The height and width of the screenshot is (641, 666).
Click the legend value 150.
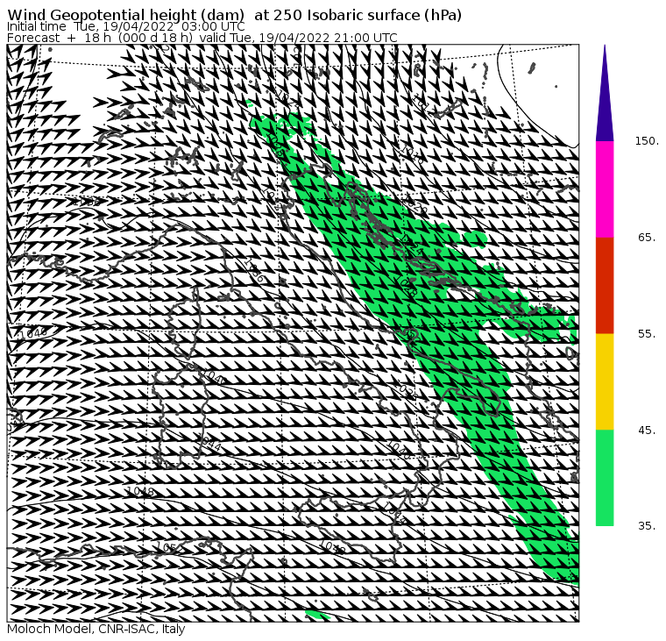(x=647, y=141)
